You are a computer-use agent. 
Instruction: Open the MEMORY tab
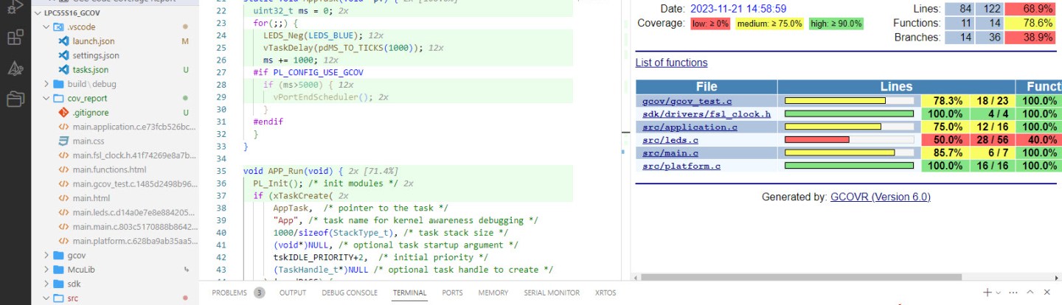click(493, 292)
